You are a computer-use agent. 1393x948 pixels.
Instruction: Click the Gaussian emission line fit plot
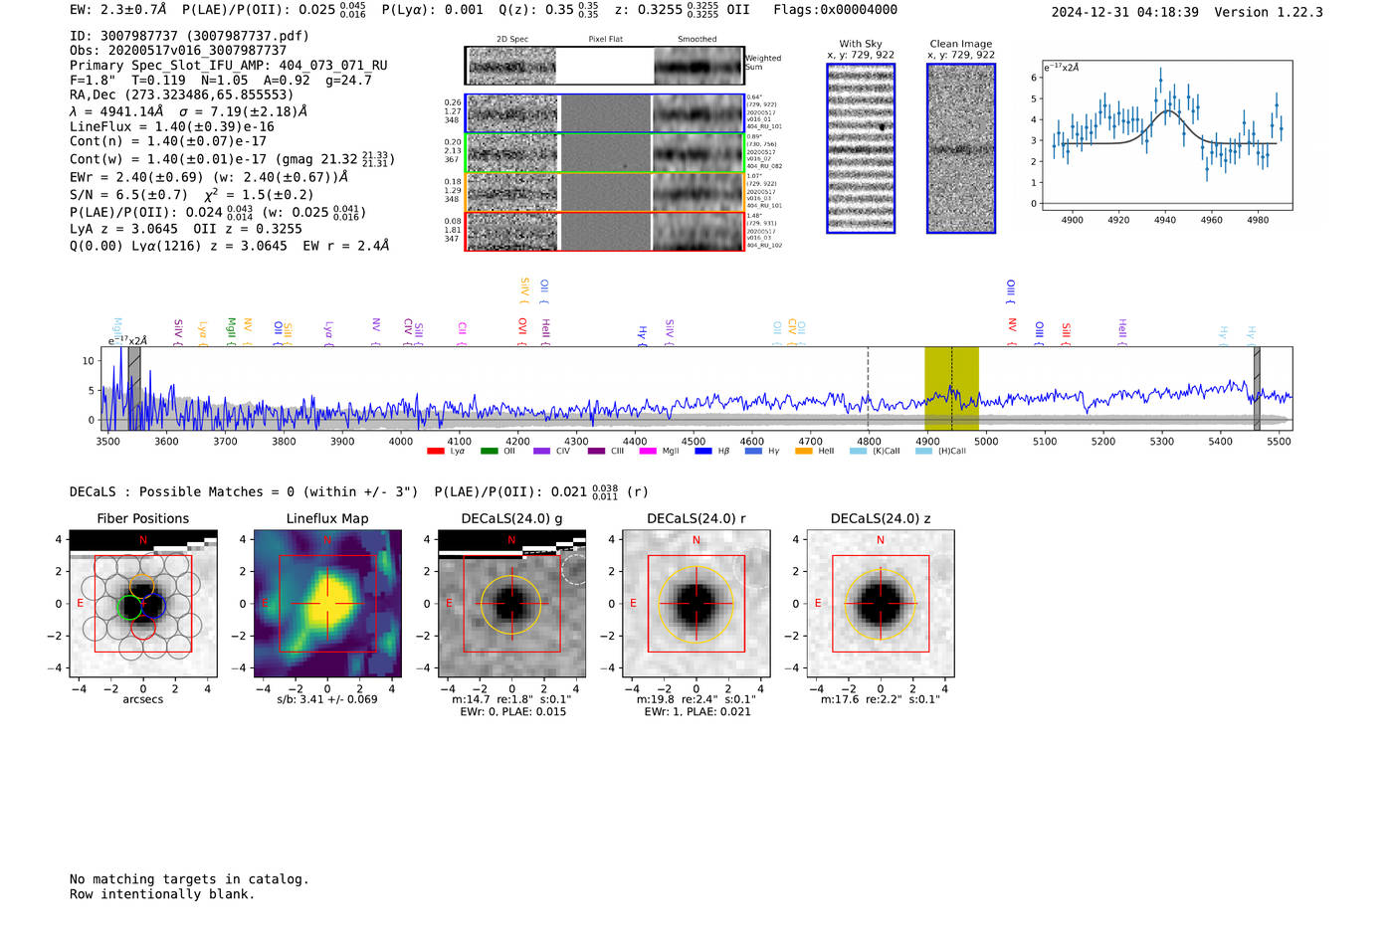1166,135
